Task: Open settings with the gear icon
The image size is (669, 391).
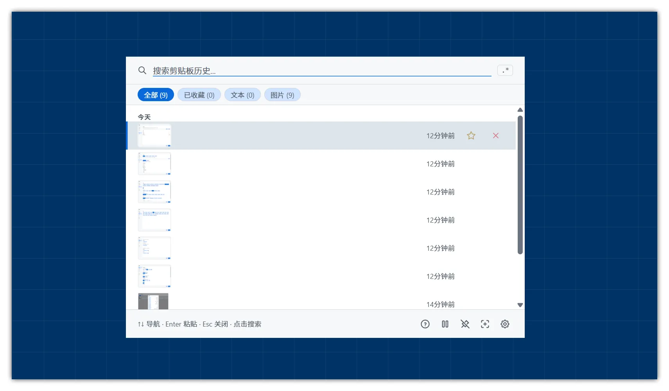Action: coord(505,324)
